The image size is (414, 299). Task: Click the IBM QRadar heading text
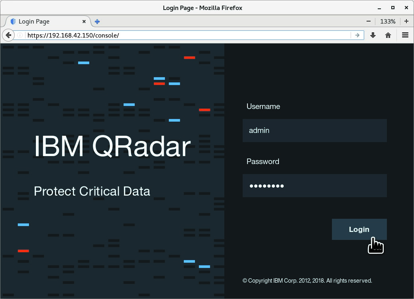pyautogui.click(x=112, y=147)
